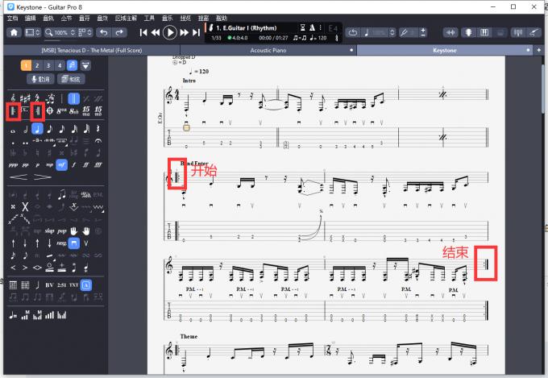
Task: Select the mezzo-forte (mf) dynamic
Action: [61, 164]
